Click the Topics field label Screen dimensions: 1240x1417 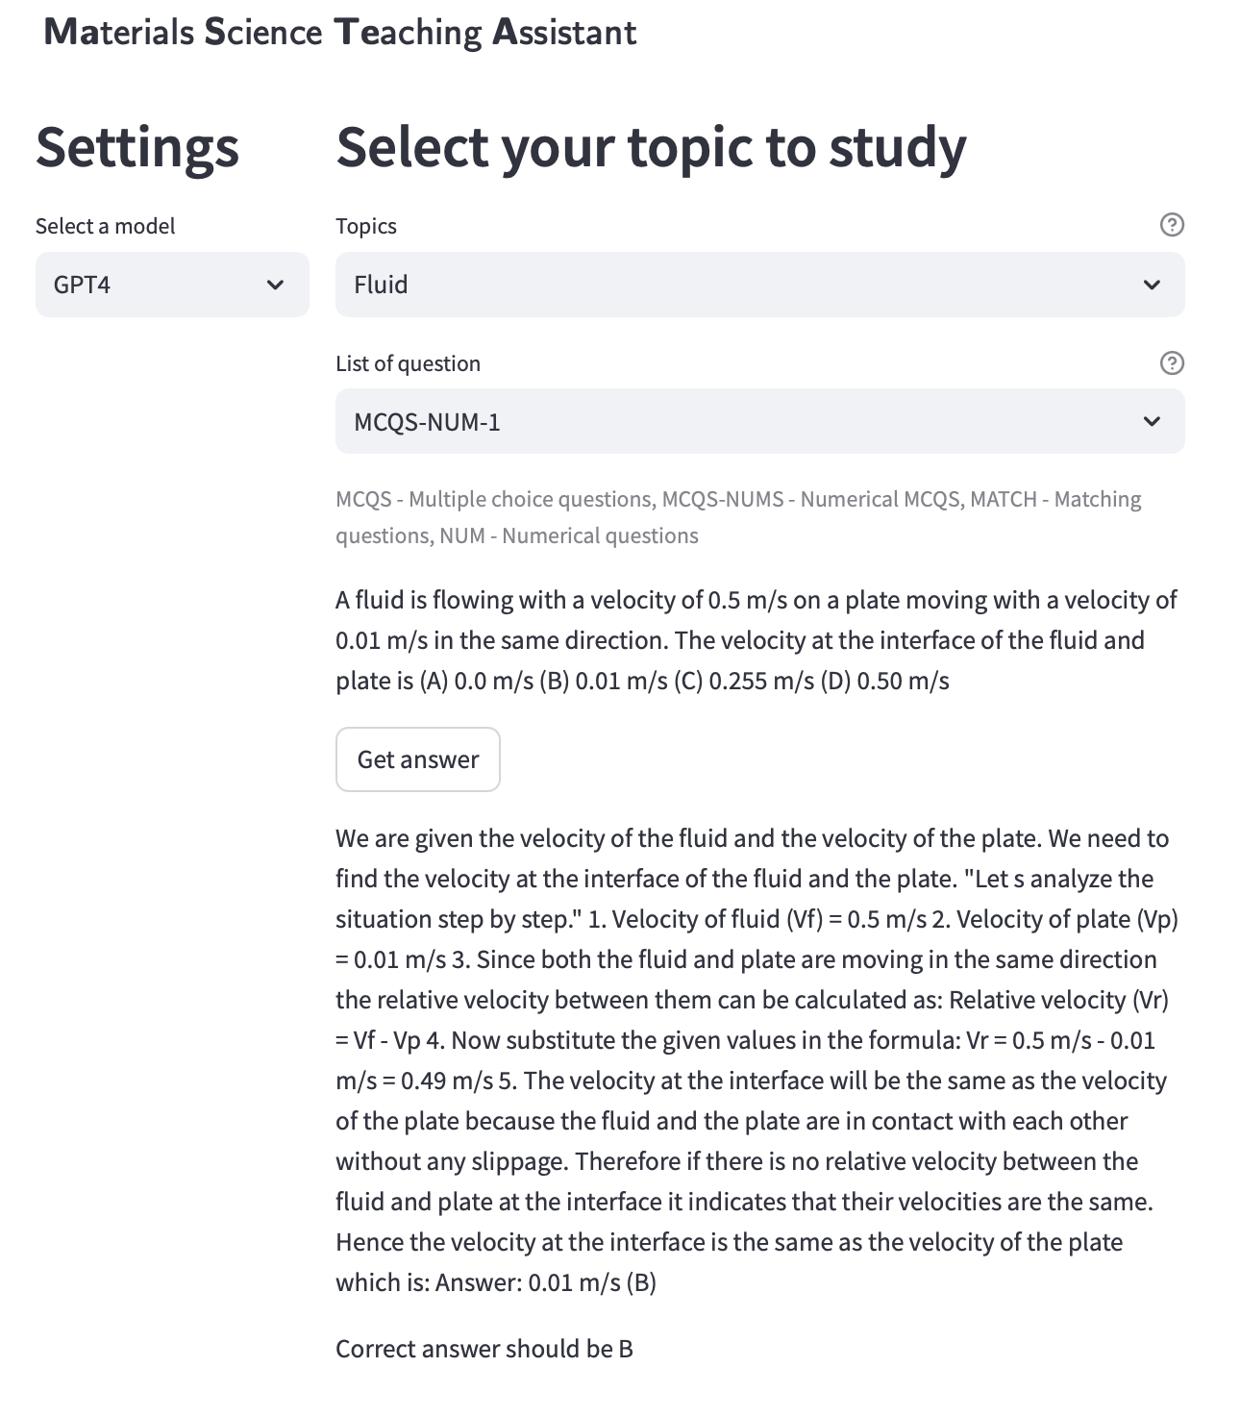[x=366, y=226]
